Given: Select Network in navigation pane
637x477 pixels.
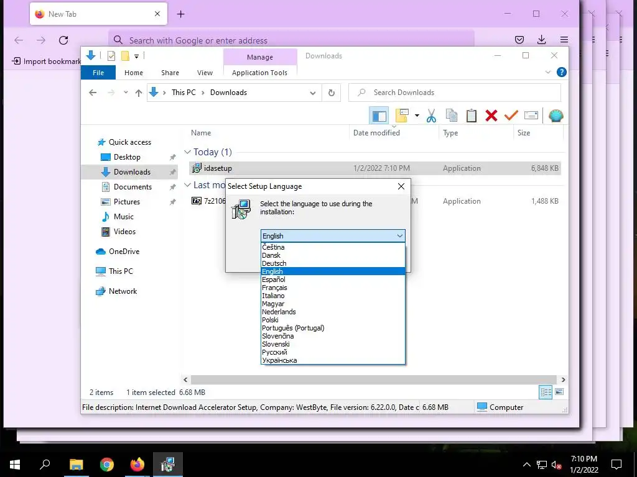Looking at the screenshot, I should pyautogui.click(x=123, y=291).
